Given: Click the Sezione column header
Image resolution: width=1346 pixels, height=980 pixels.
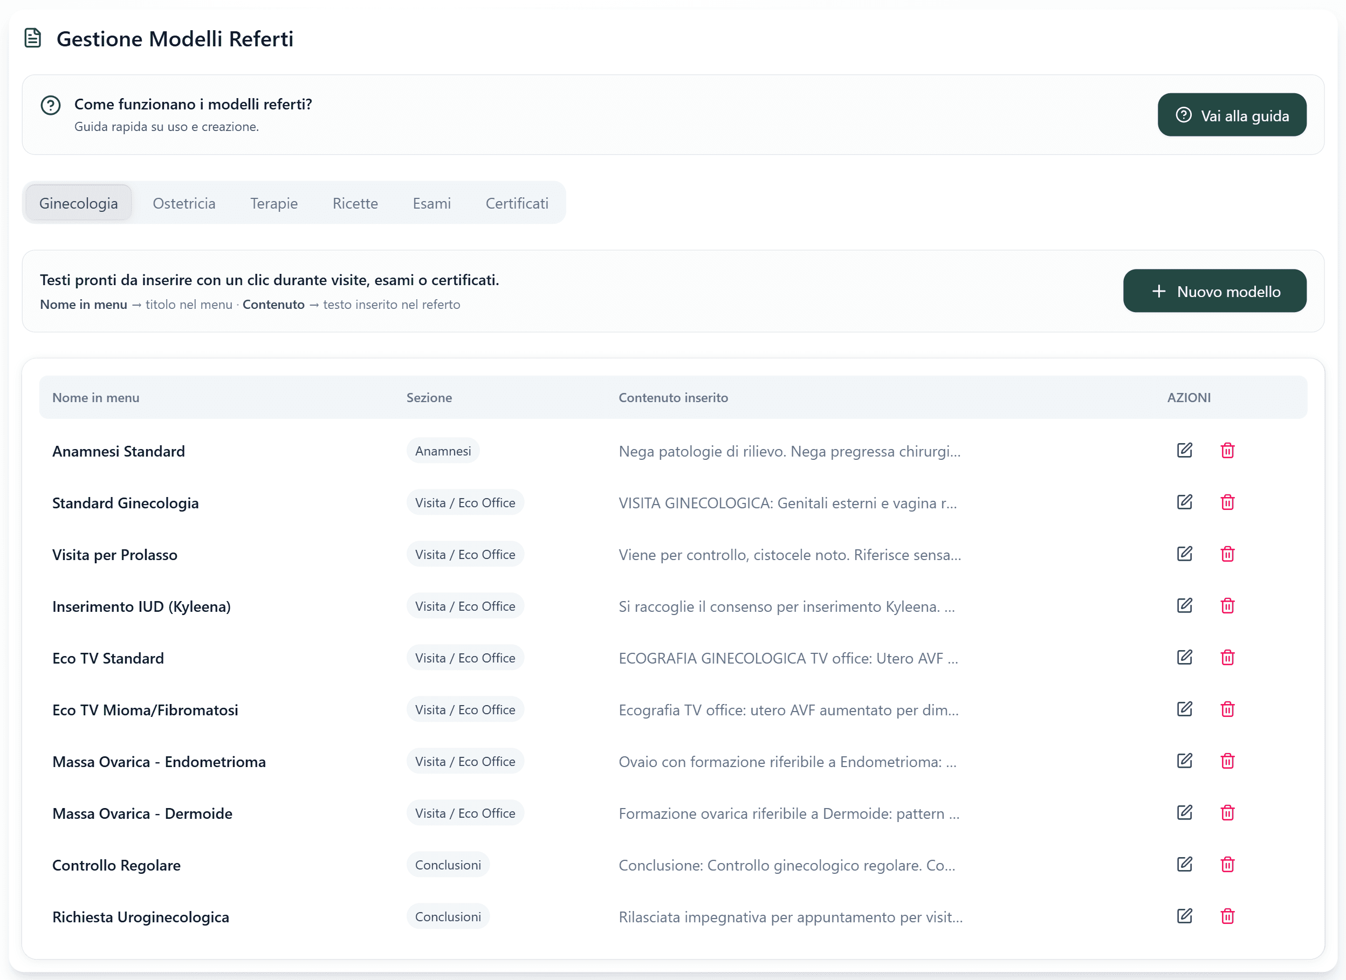Looking at the screenshot, I should (x=429, y=397).
